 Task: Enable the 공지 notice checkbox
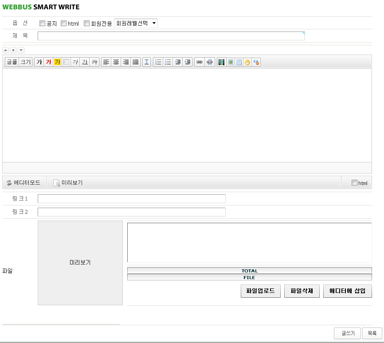coord(43,24)
